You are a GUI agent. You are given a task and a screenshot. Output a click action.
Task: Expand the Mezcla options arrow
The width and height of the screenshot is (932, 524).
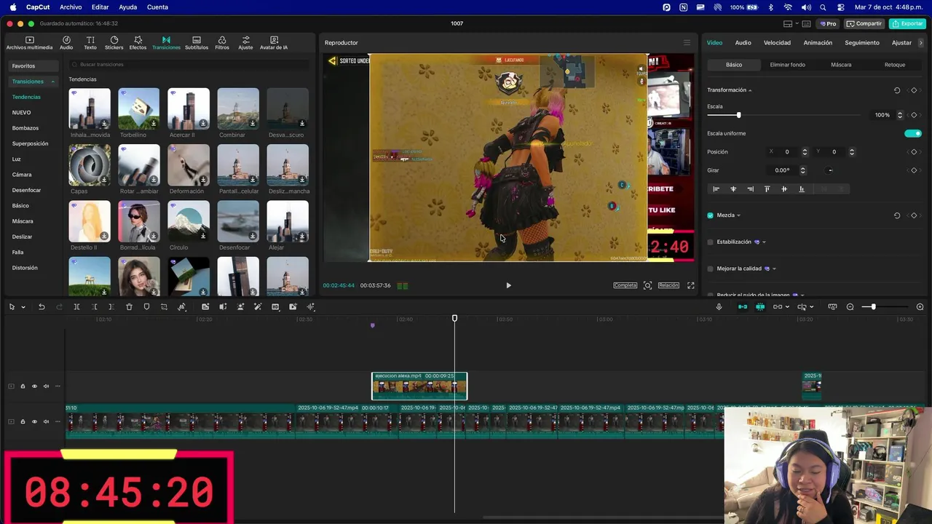click(738, 215)
